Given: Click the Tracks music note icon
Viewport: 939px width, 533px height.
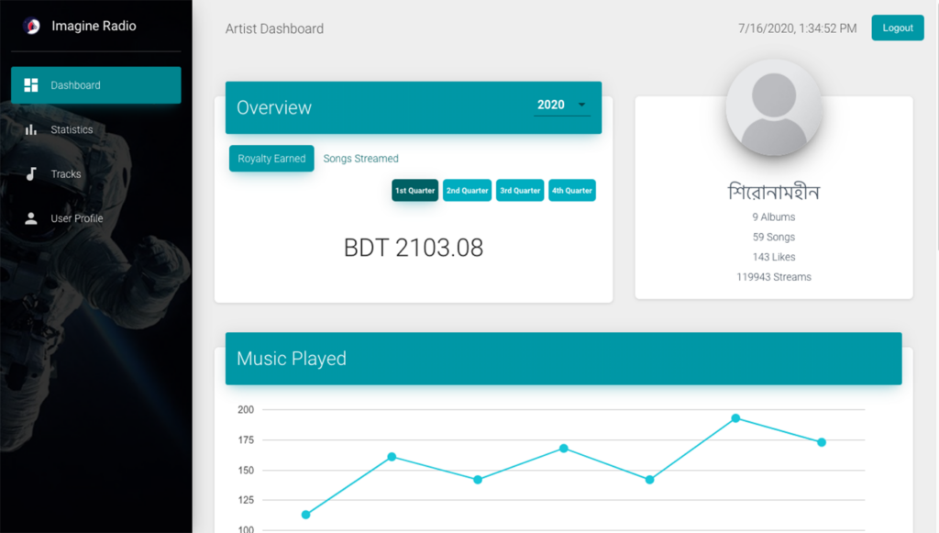Looking at the screenshot, I should [x=31, y=174].
